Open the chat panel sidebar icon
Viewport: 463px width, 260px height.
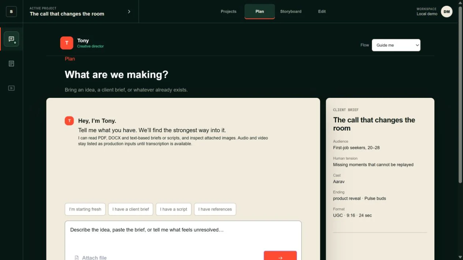(x=11, y=39)
